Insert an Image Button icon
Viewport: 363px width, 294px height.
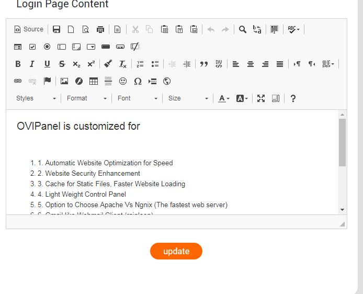[120, 47]
